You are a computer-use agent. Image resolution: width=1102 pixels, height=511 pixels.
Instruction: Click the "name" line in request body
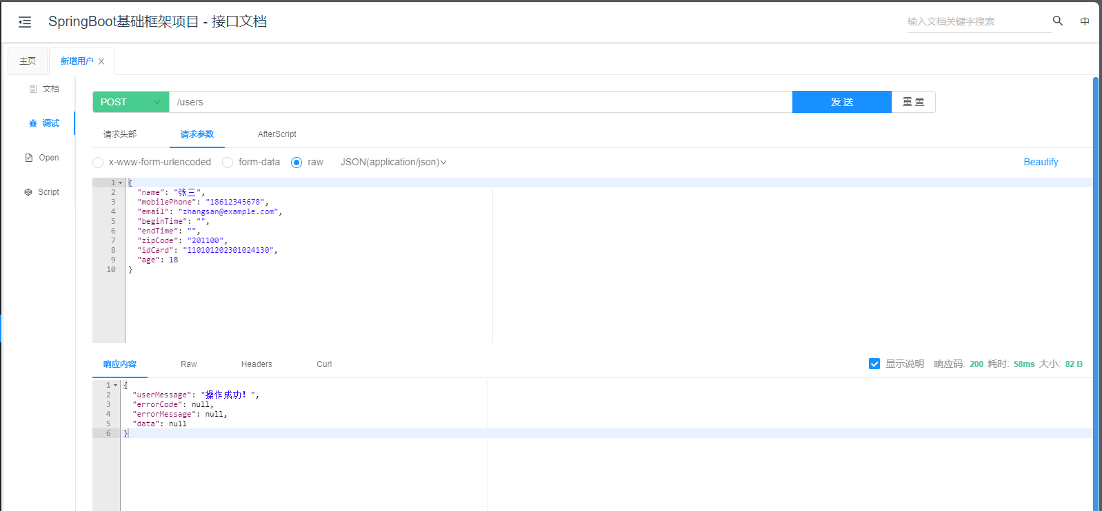[171, 192]
